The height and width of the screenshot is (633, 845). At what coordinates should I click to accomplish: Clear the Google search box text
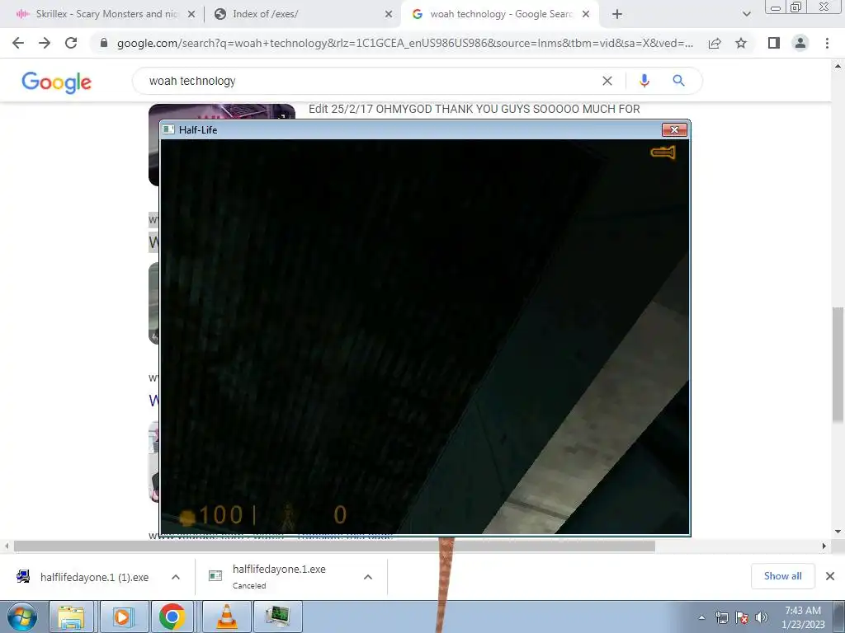[607, 81]
